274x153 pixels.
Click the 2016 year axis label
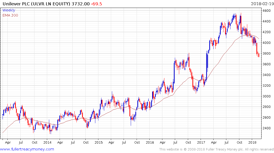click(150, 142)
